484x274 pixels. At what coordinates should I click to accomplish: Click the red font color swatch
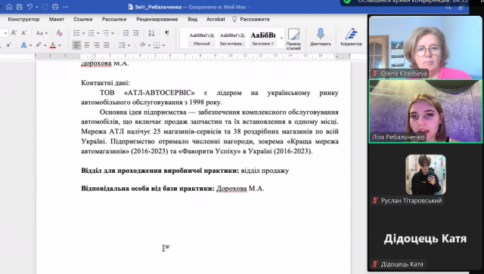[53, 45]
